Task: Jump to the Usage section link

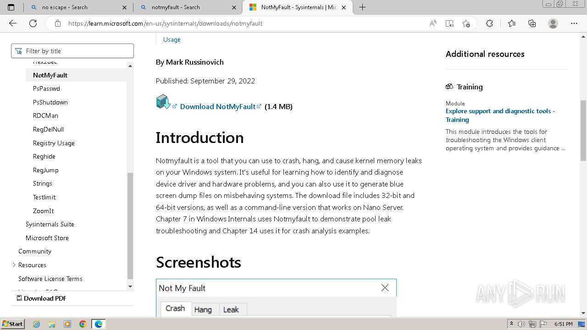Action: coord(172,39)
